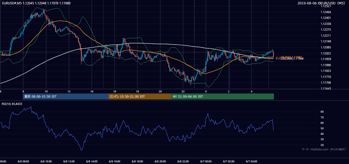Select the NY 21:00-06:00 JST session bar
This screenshot has height=164, width=349.
[223, 96]
